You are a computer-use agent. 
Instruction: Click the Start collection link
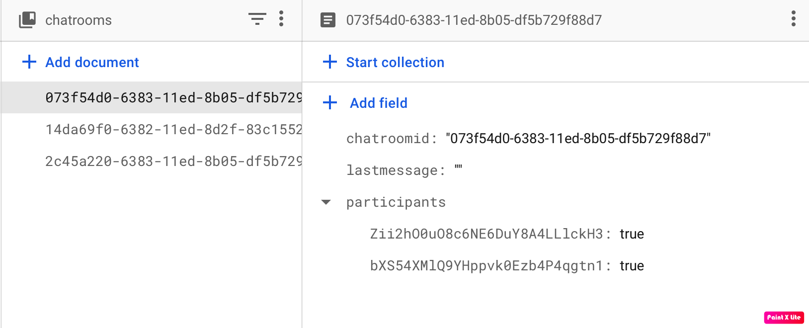click(x=395, y=62)
